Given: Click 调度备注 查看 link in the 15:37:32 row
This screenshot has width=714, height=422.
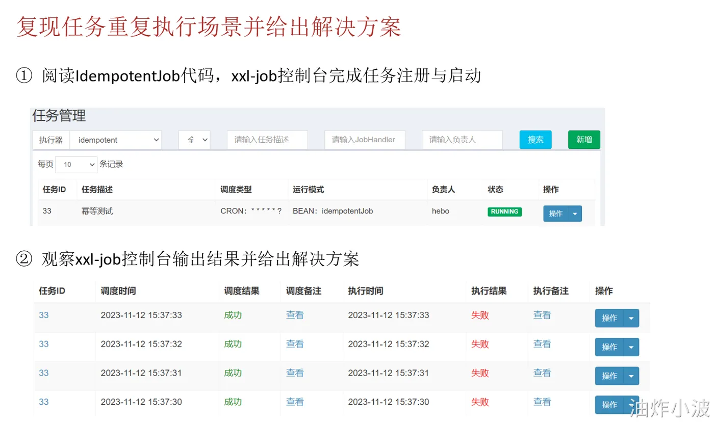Looking at the screenshot, I should point(295,344).
